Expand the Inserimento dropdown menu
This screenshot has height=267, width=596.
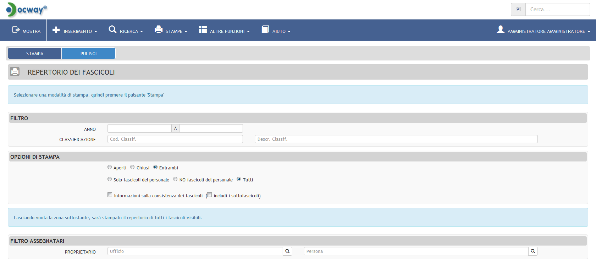(x=75, y=31)
